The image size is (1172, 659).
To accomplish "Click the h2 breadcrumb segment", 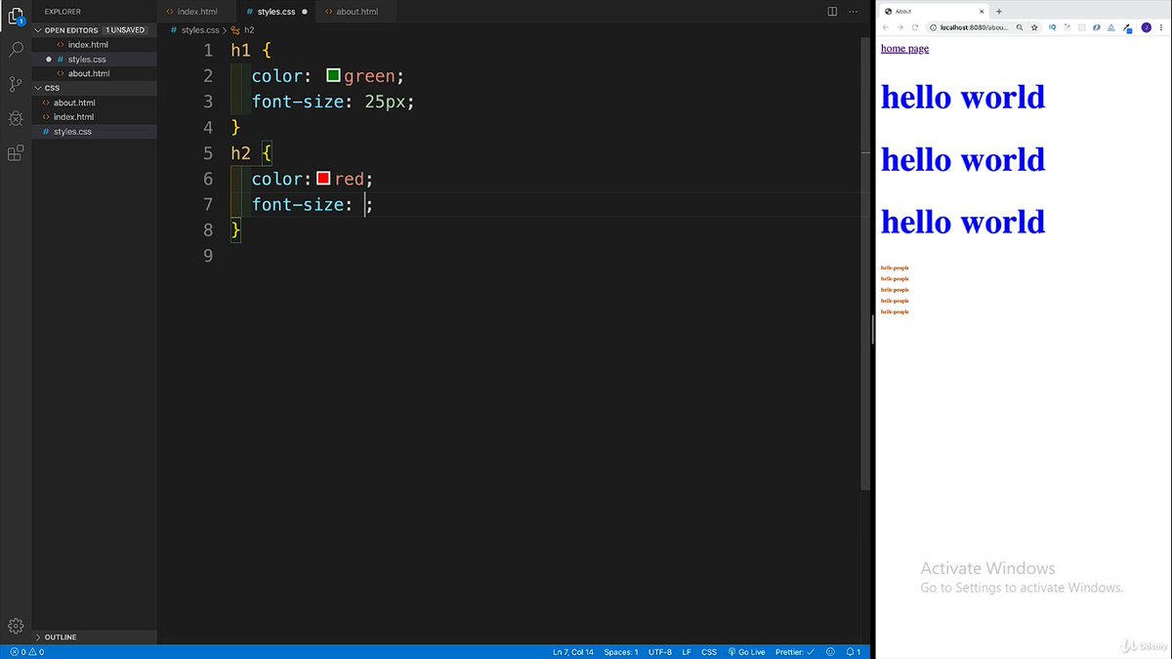I will coord(243,30).
